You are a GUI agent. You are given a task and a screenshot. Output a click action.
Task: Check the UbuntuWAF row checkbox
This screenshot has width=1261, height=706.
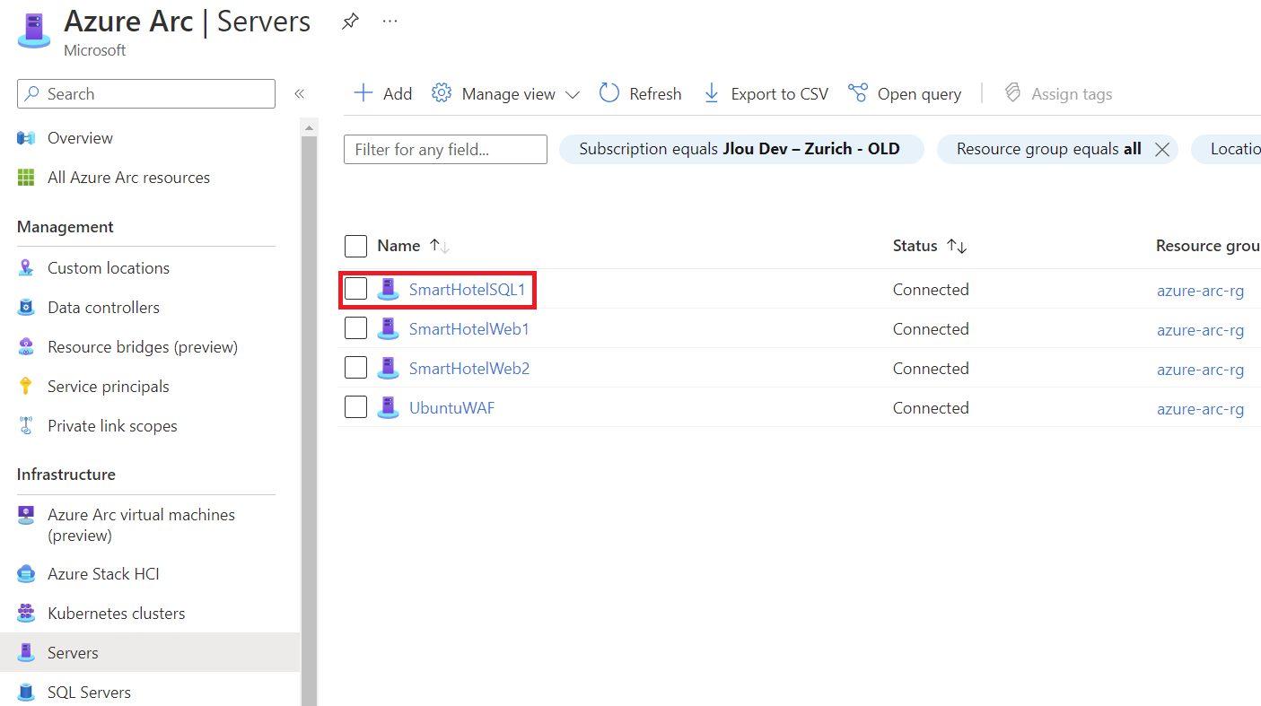356,407
